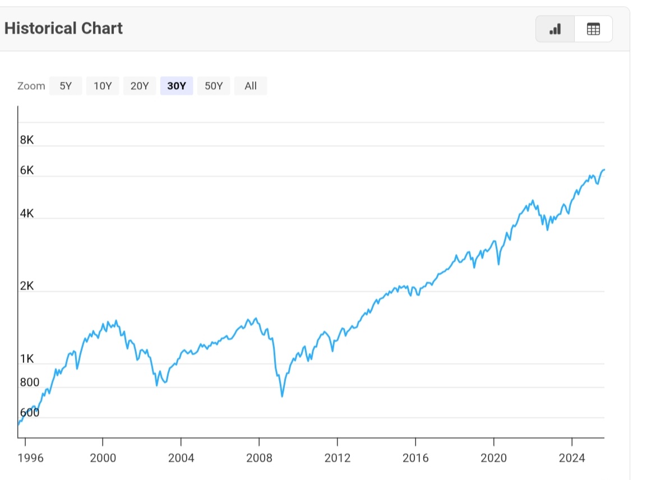The height and width of the screenshot is (480, 647).
Task: Click the Historical Chart heading
Action: click(63, 29)
